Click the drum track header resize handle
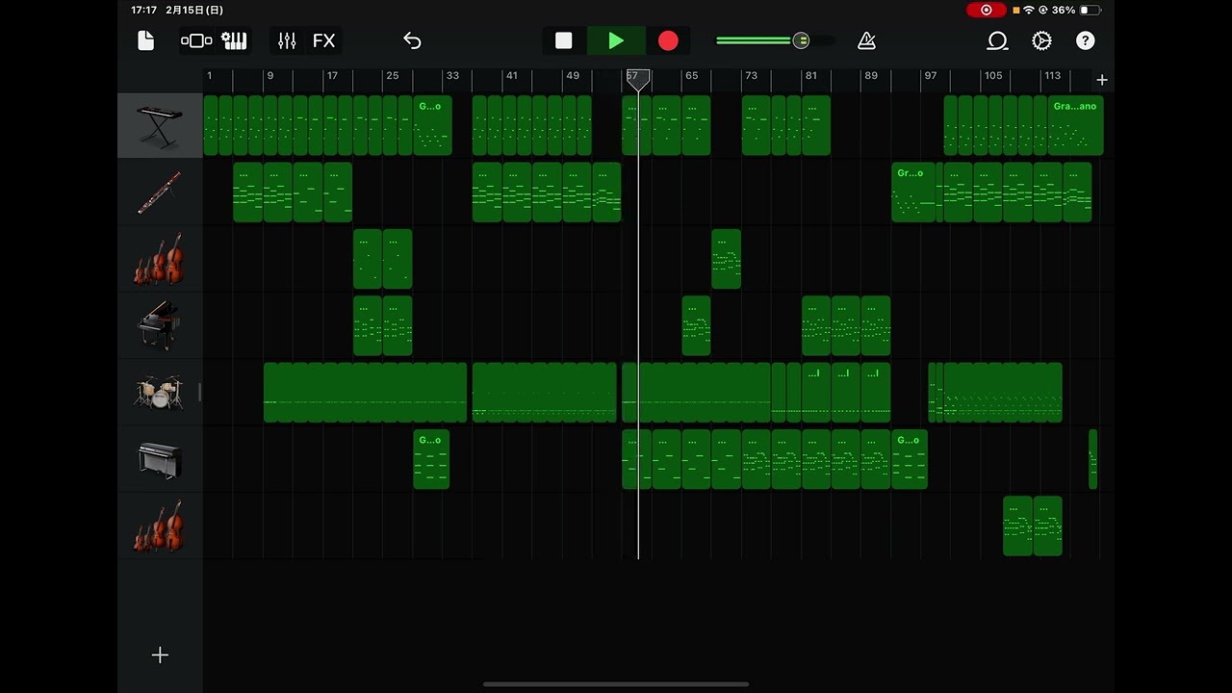1232x693 pixels. tap(199, 393)
